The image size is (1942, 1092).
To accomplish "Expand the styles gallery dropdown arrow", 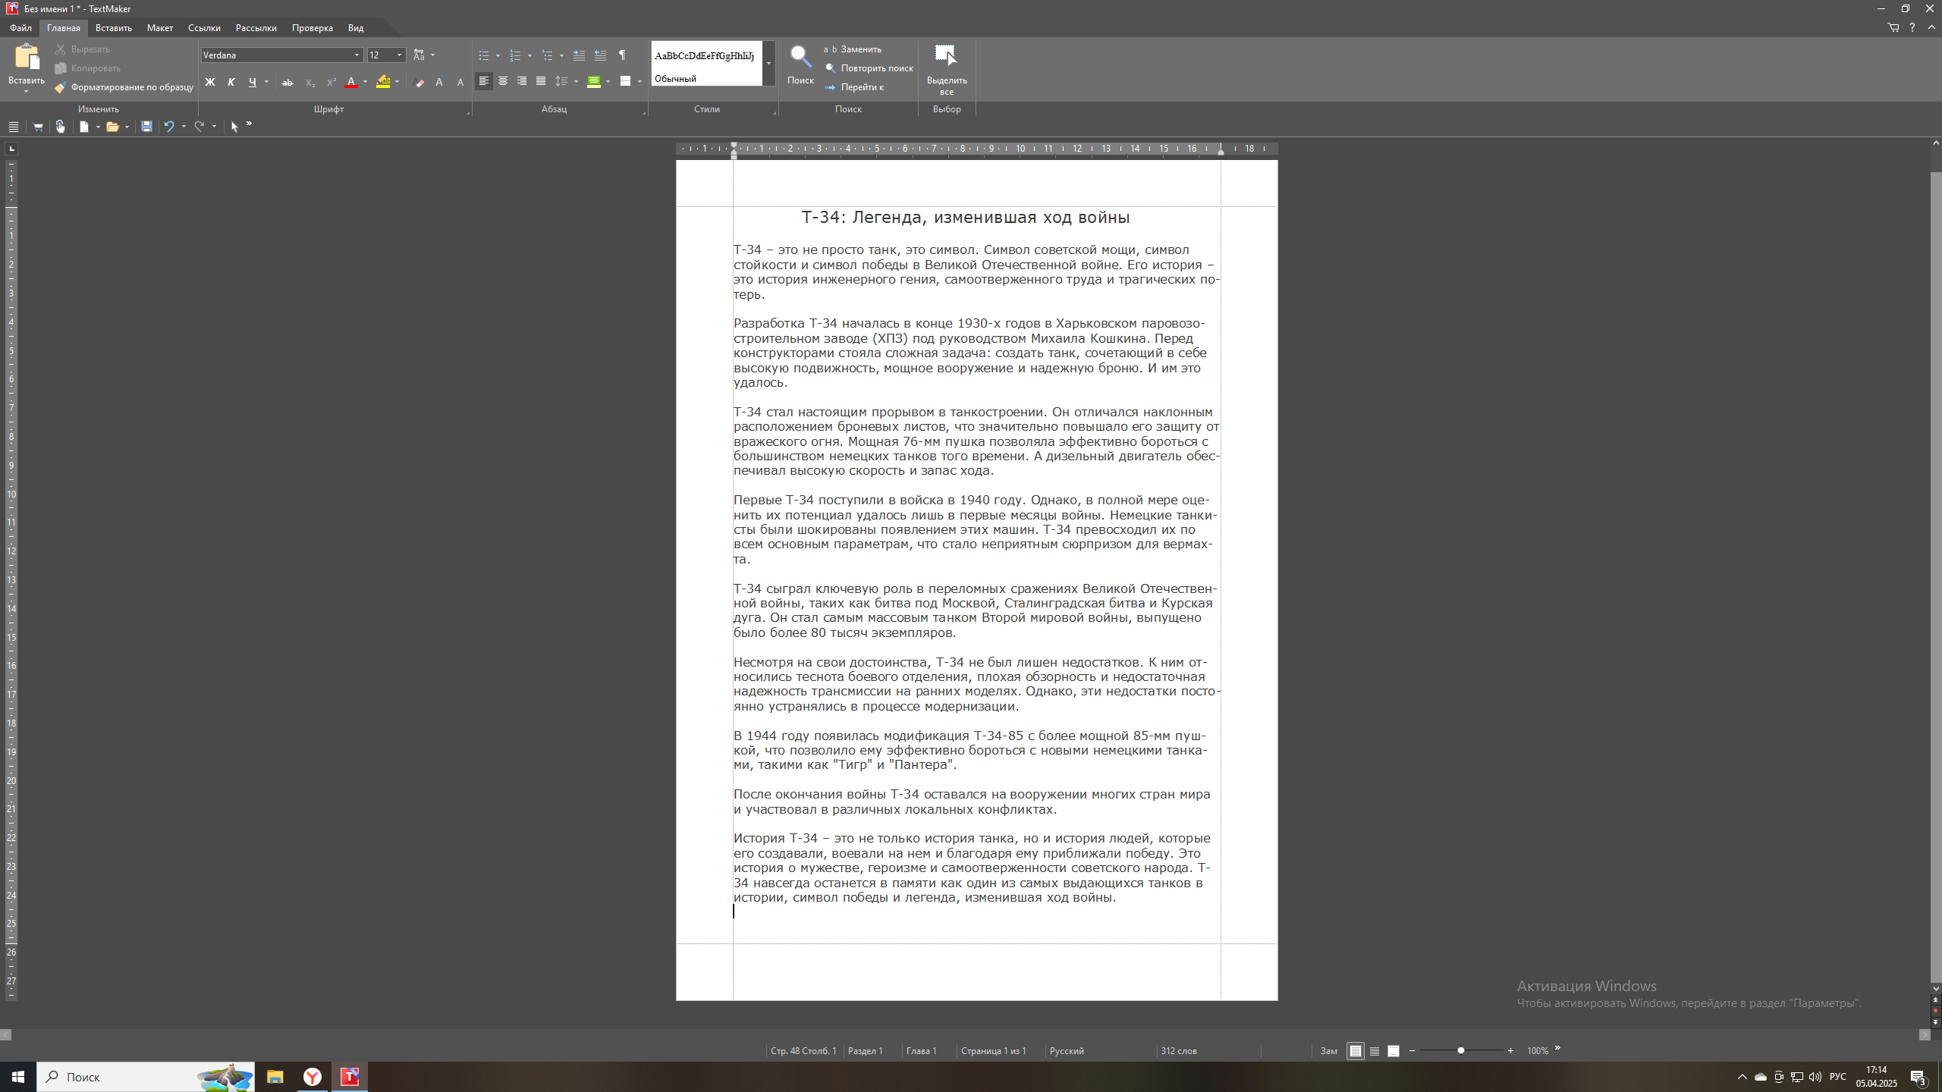I will [768, 64].
